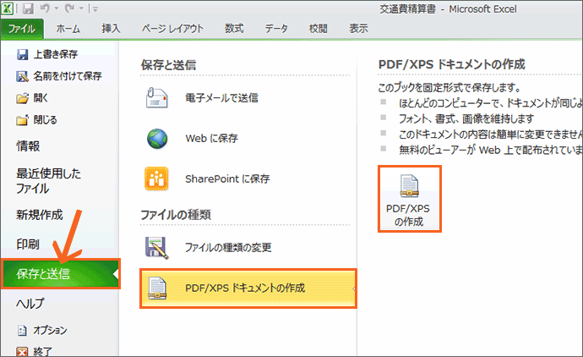Click the 終了 red X icon

22,351
